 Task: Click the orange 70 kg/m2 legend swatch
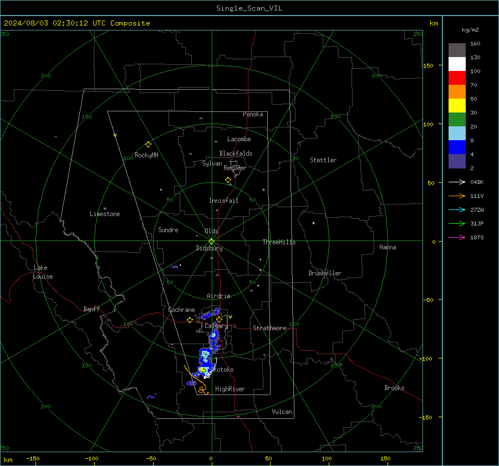pos(457,92)
